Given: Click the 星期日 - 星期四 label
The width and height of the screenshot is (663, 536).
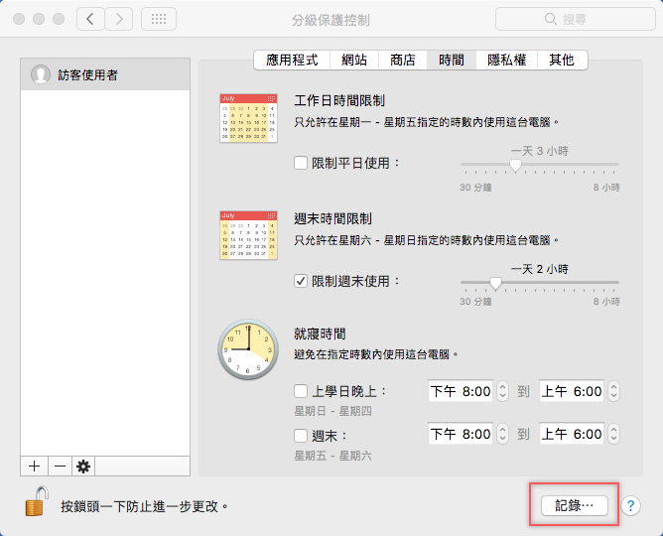Looking at the screenshot, I should click(332, 411).
